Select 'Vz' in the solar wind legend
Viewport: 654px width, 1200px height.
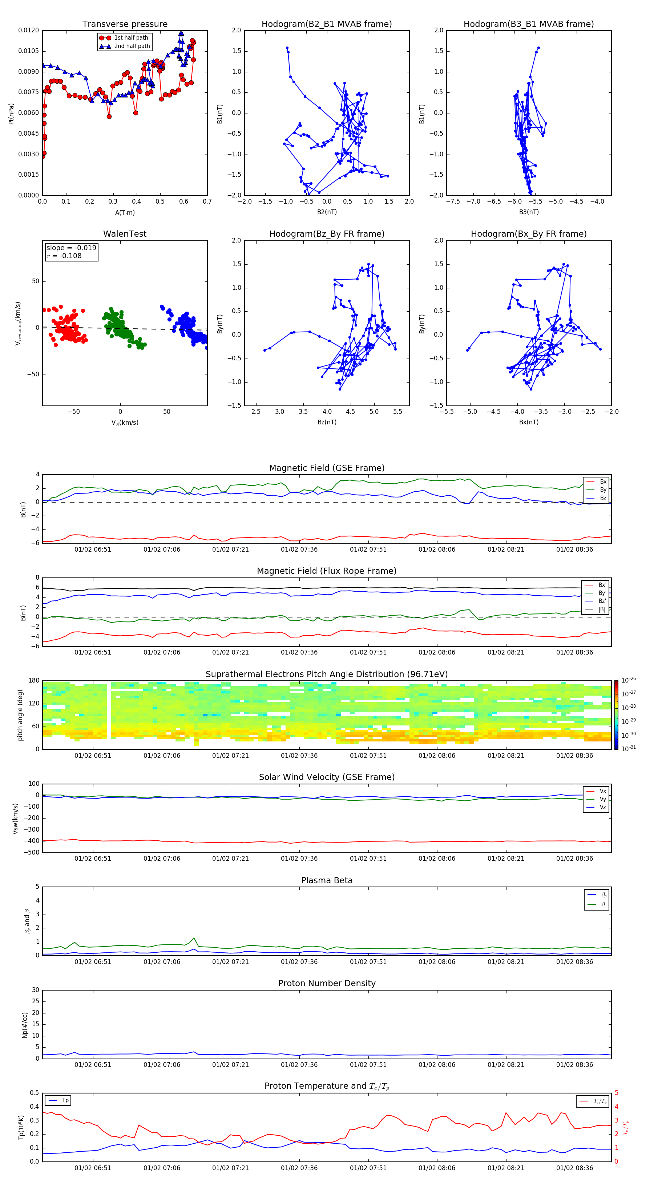pyautogui.click(x=597, y=807)
